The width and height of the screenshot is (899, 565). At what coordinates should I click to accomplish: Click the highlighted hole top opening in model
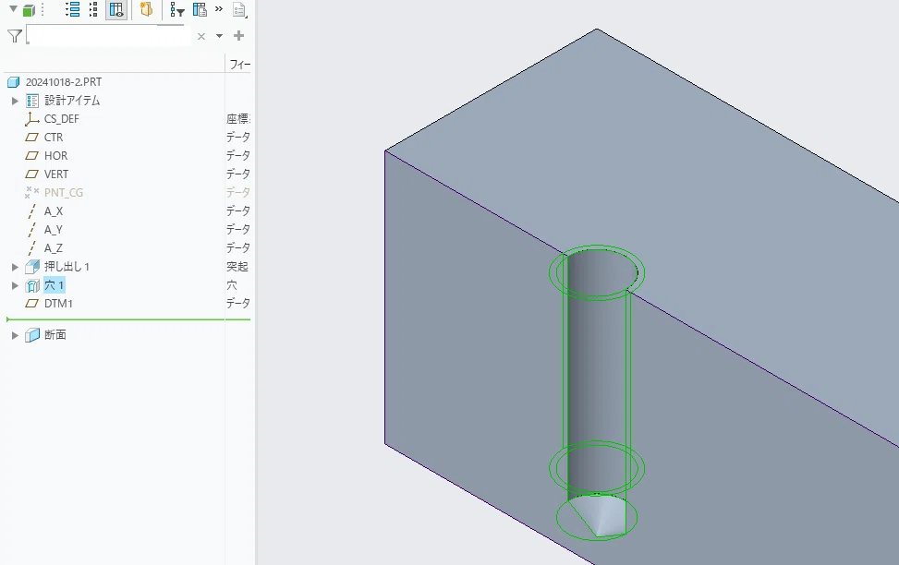coord(597,271)
